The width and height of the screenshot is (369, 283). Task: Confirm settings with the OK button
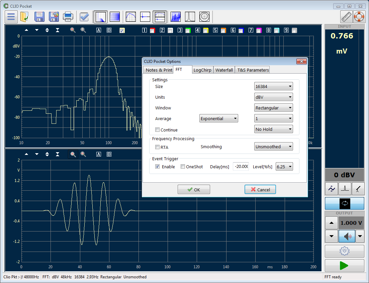coord(194,189)
